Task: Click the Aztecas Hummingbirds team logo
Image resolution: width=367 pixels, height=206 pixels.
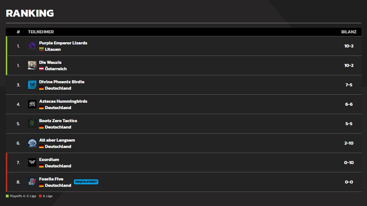Action: coord(32,104)
